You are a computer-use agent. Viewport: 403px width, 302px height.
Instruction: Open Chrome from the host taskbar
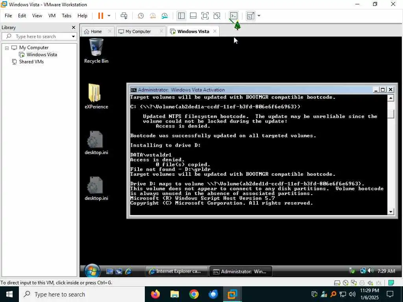pos(194,294)
